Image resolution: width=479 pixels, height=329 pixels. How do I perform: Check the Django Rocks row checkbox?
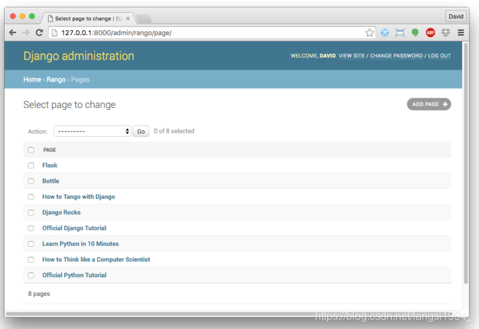point(31,212)
